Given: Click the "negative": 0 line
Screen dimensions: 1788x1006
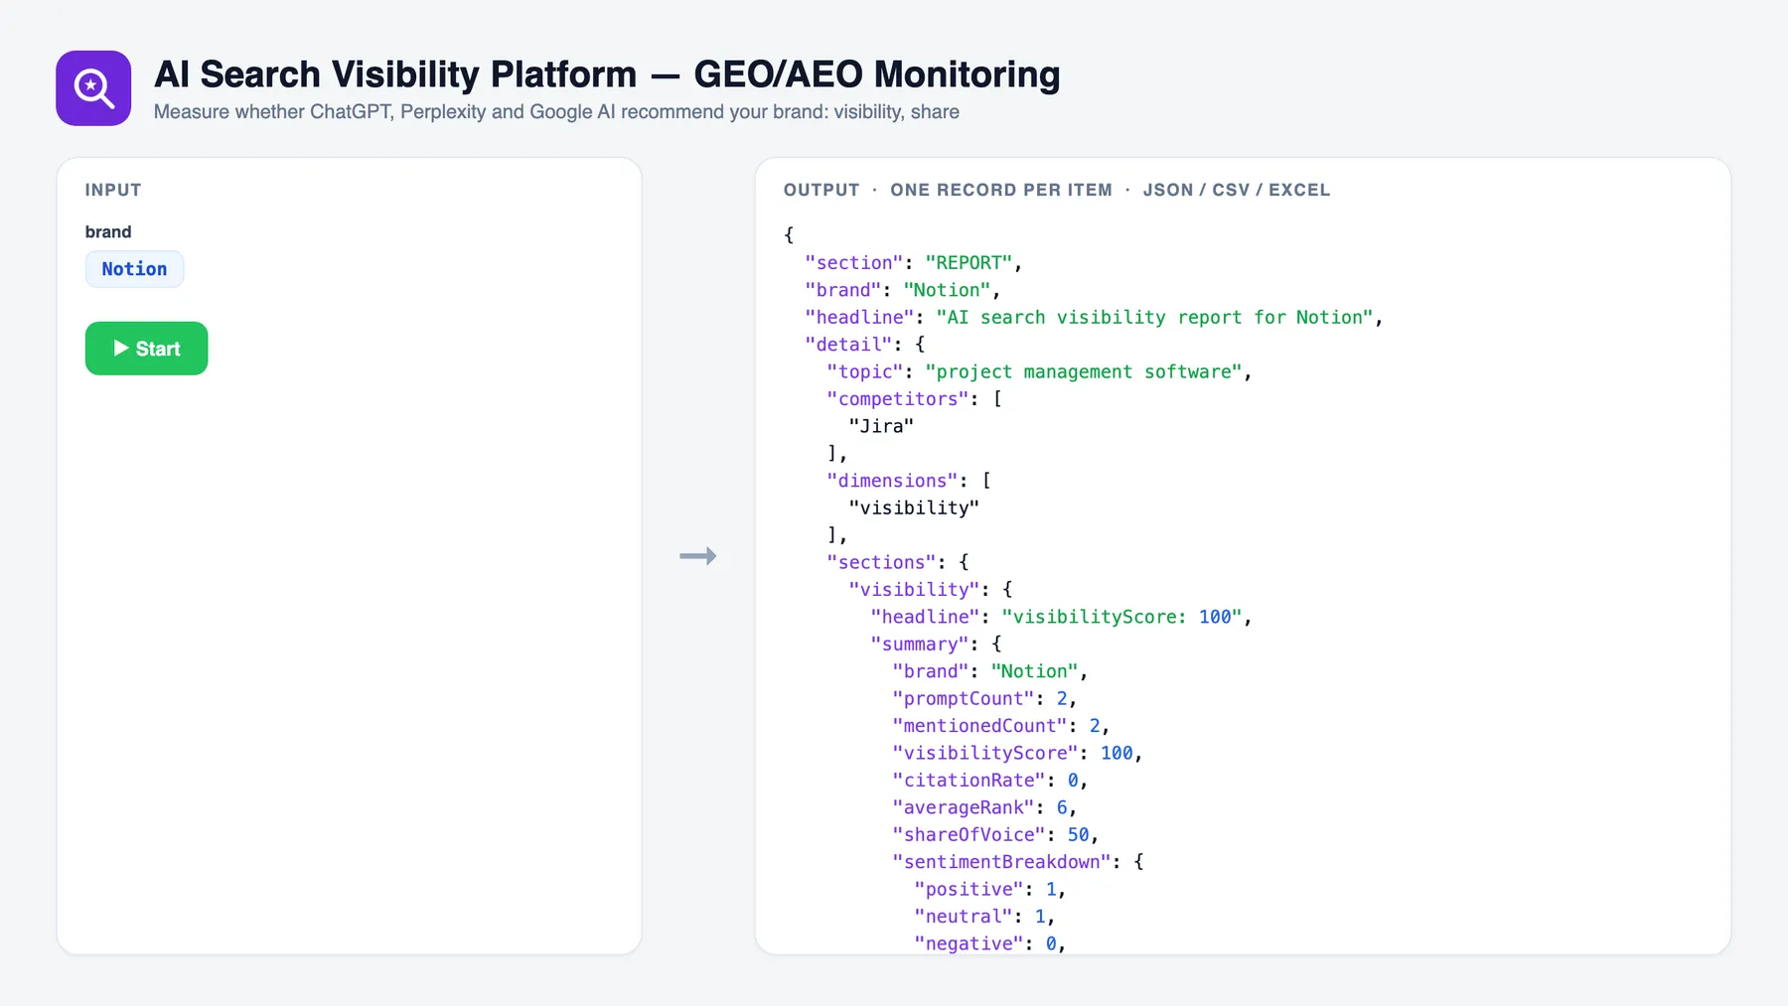Looking at the screenshot, I should 989,944.
